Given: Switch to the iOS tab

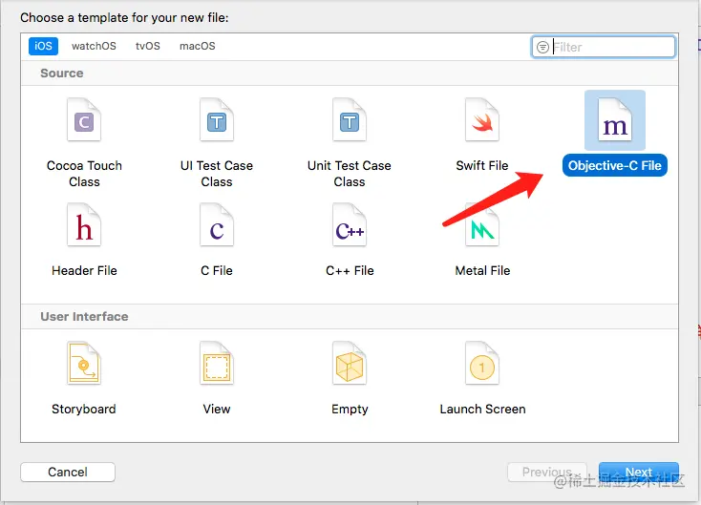Looking at the screenshot, I should point(43,46).
